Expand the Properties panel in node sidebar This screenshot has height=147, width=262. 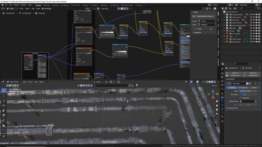[x=197, y=33]
